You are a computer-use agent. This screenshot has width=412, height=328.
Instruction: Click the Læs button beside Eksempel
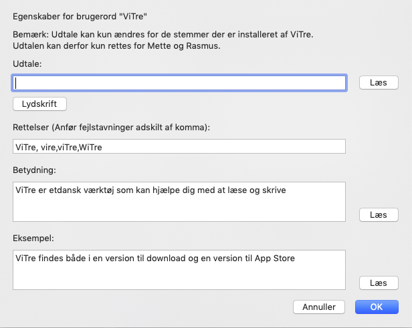pyautogui.click(x=379, y=283)
